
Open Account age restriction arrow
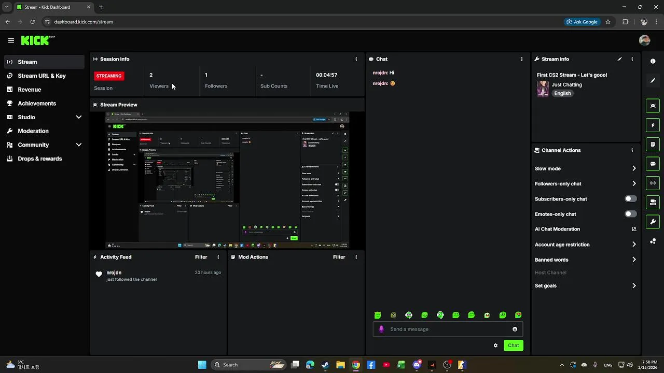click(x=634, y=245)
